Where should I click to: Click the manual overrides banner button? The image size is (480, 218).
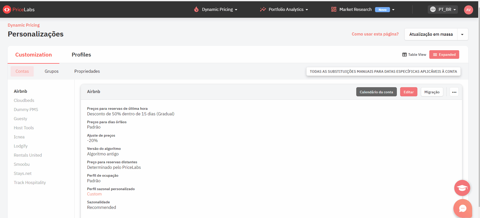(383, 71)
